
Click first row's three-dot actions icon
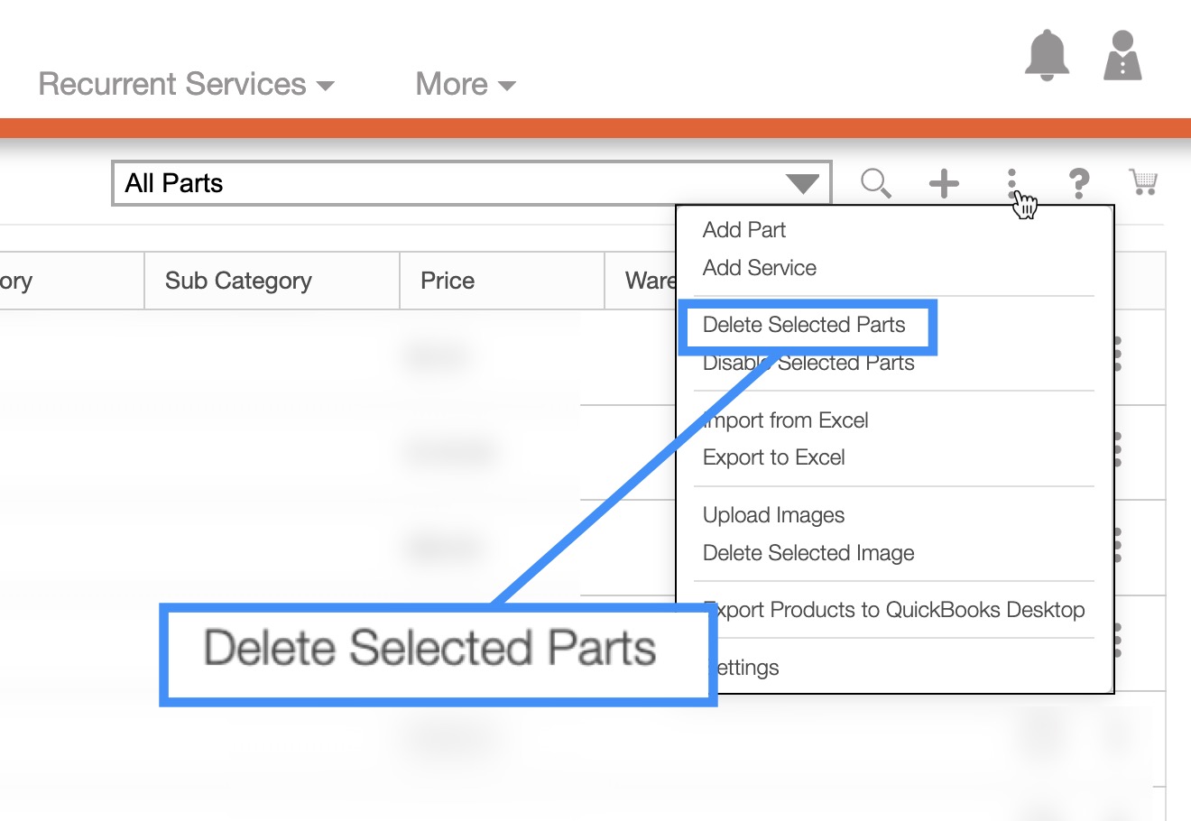click(1117, 354)
